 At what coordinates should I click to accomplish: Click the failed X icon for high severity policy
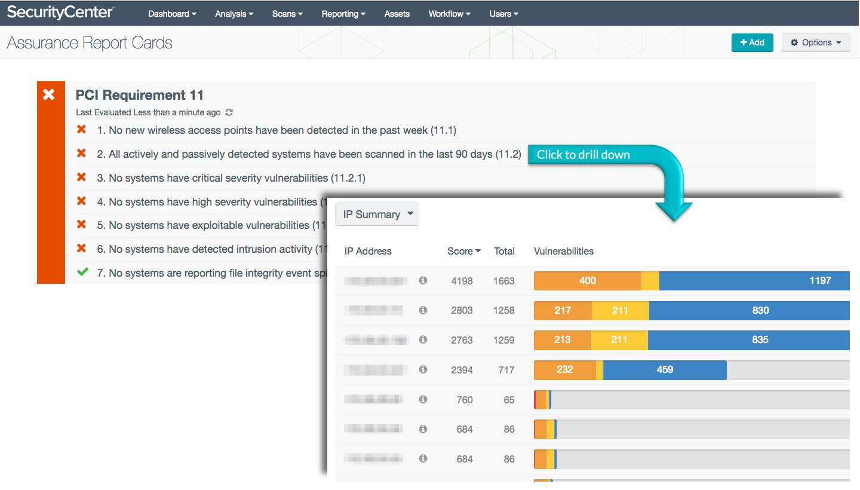(82, 201)
